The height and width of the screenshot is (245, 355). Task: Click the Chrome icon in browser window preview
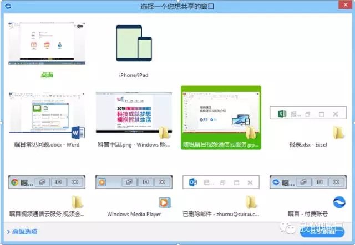[16, 182]
